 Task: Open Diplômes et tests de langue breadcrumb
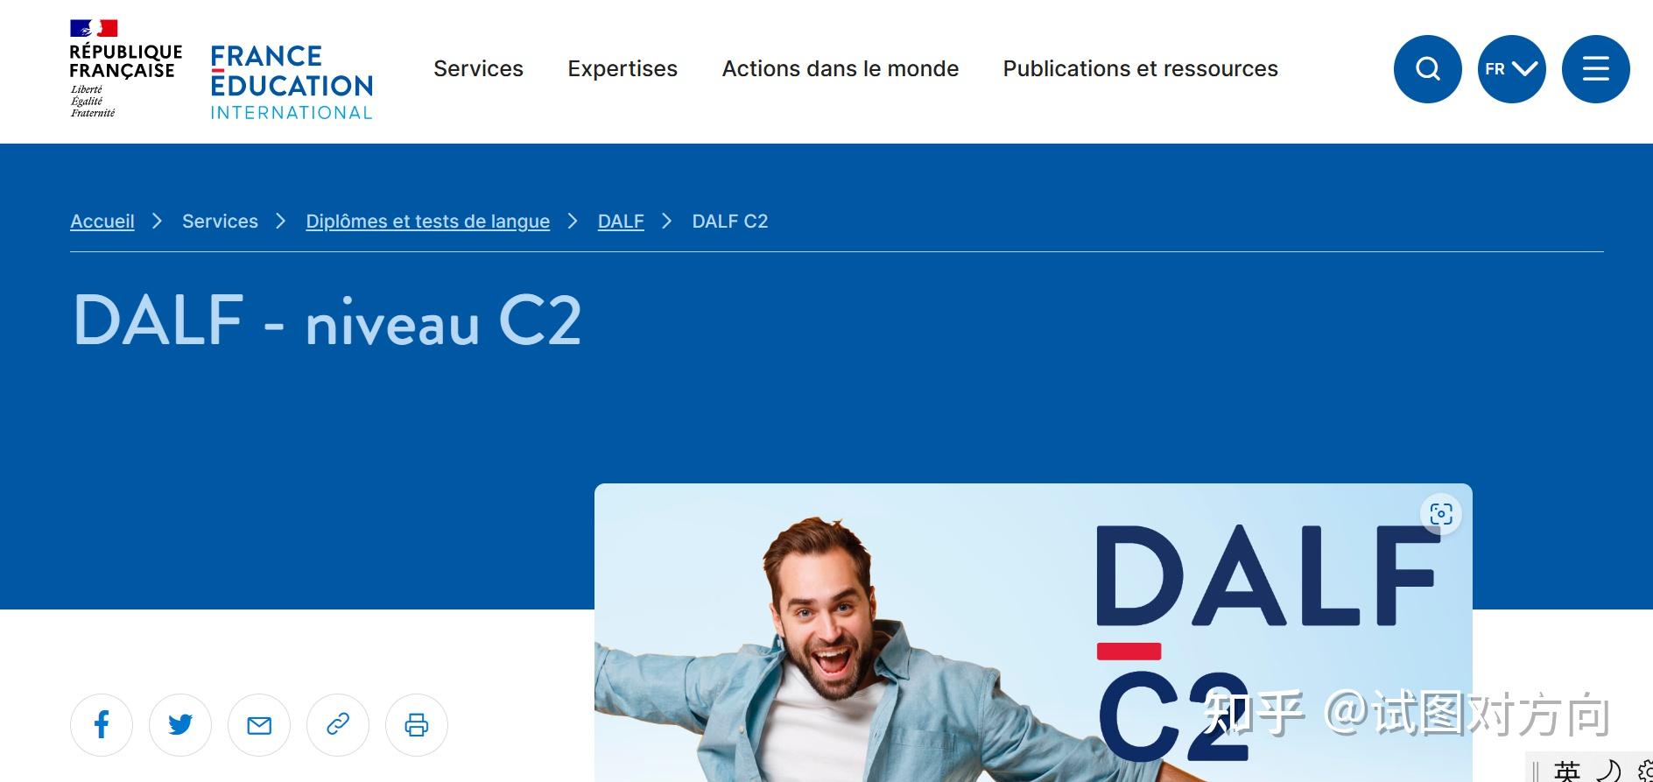tap(427, 222)
